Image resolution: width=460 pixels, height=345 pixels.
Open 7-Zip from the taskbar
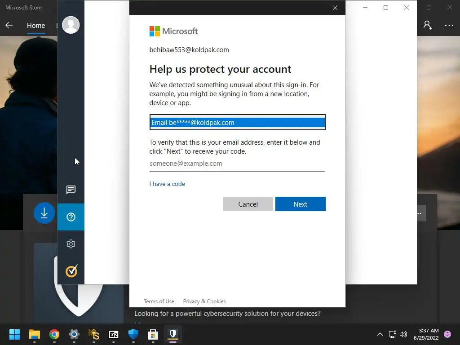(x=114, y=334)
